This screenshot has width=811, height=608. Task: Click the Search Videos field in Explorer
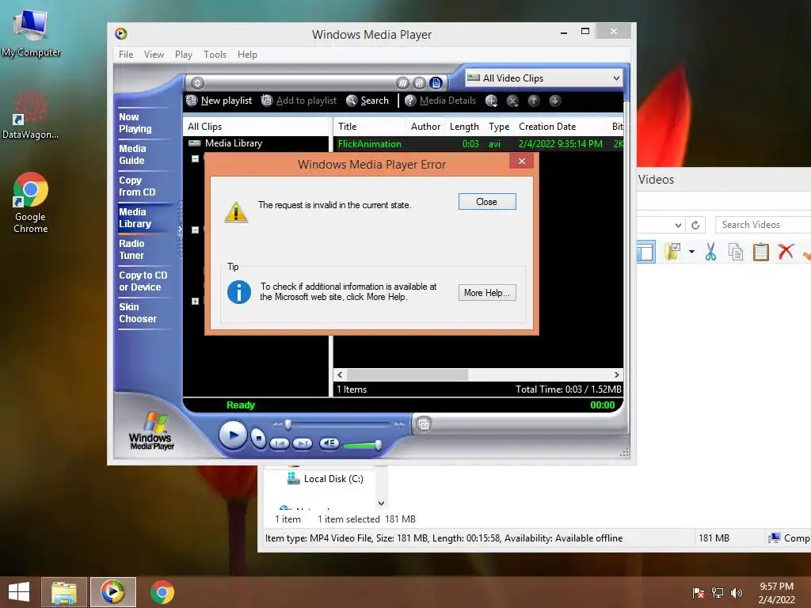point(763,225)
